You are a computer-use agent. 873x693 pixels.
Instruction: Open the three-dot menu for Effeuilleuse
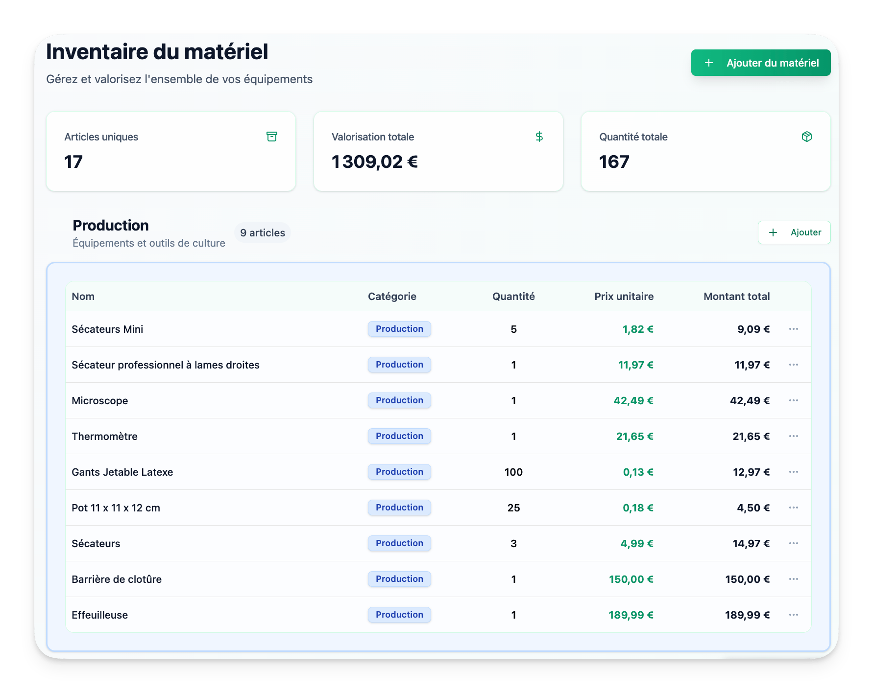pyautogui.click(x=793, y=615)
